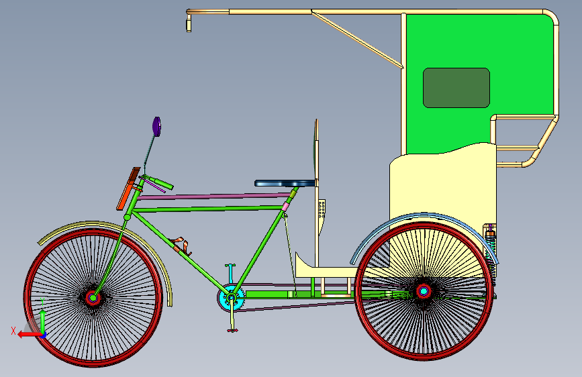Screen dimensions: 582x377
Task: Select the orange front panel on handlebar
Action: tap(128, 189)
